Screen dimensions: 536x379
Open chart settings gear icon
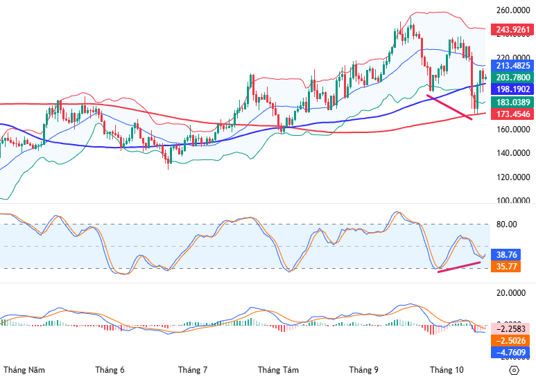(514, 370)
